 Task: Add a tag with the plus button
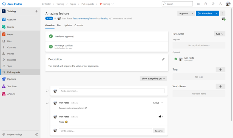(220, 70)
